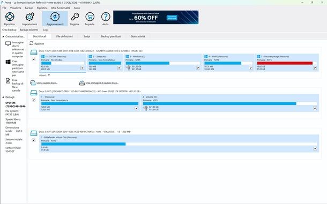Switch to the Backup pianificati tab
This screenshot has height=204, width=327.
[111, 36]
